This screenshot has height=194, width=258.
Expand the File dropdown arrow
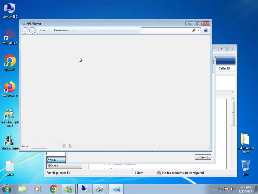[49, 30]
